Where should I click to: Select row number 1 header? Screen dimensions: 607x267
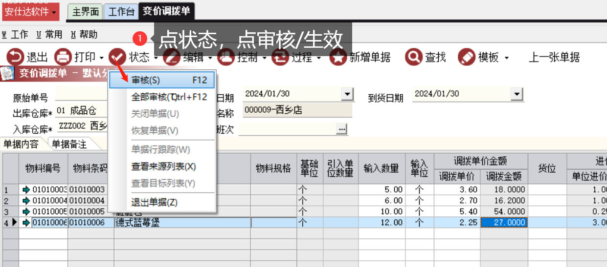tap(10, 189)
